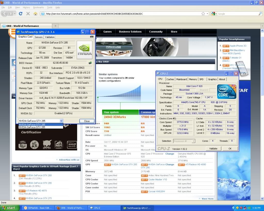Click the GPU-Z screenshot camera icon
264x211 pixels.
pos(92,37)
